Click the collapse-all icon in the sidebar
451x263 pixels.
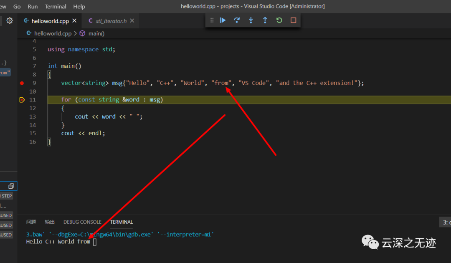11,186
